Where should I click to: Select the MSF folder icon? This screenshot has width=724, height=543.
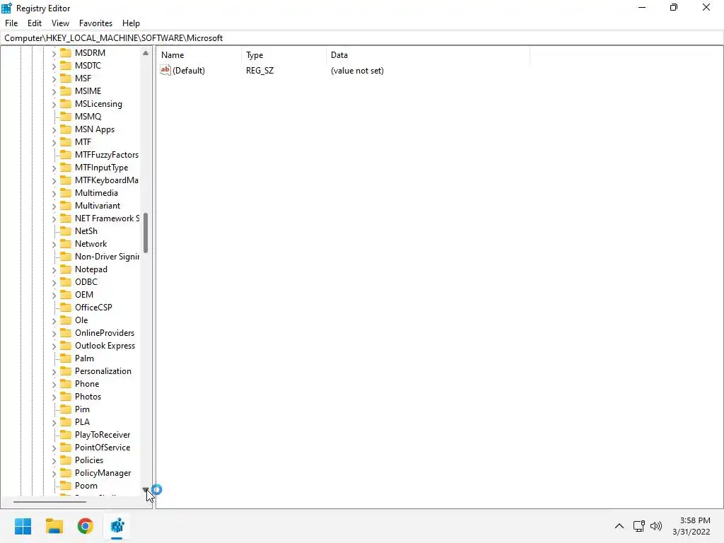pyautogui.click(x=66, y=78)
